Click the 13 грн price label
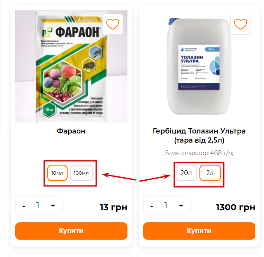Viewport: 264px width, 257px height. click(x=114, y=207)
